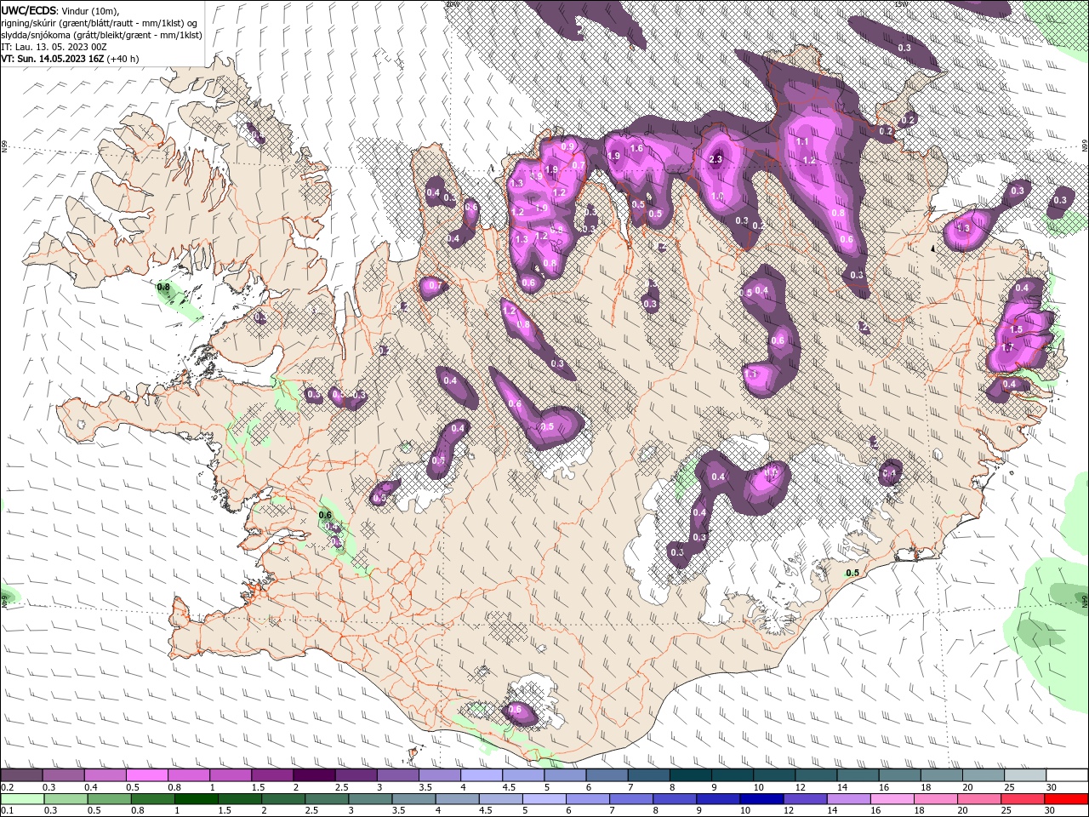
Task: Select the palest green 0.1–0.3 swatch on lower scale
Action: (x=21, y=799)
